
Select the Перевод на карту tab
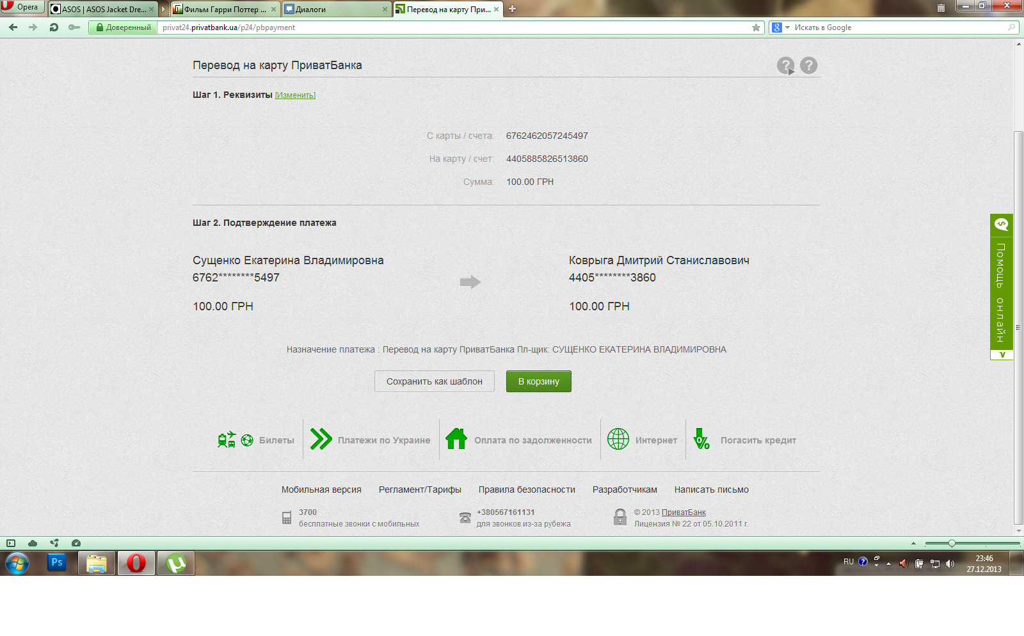point(447,9)
